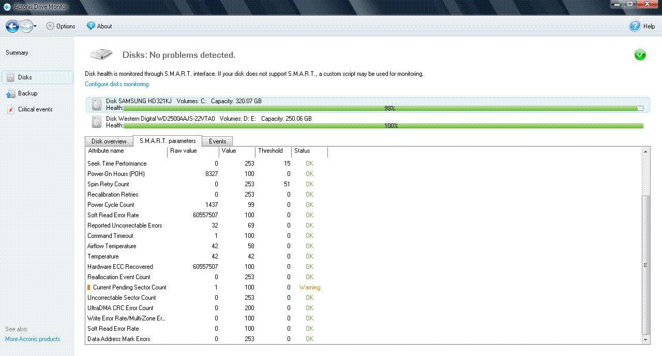
Task: Click the vertical scrollbar thumb
Action: point(645,265)
